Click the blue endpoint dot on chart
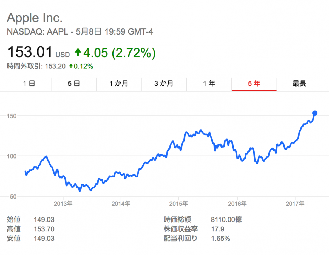Screen dimensions: 329x255 (315, 113)
